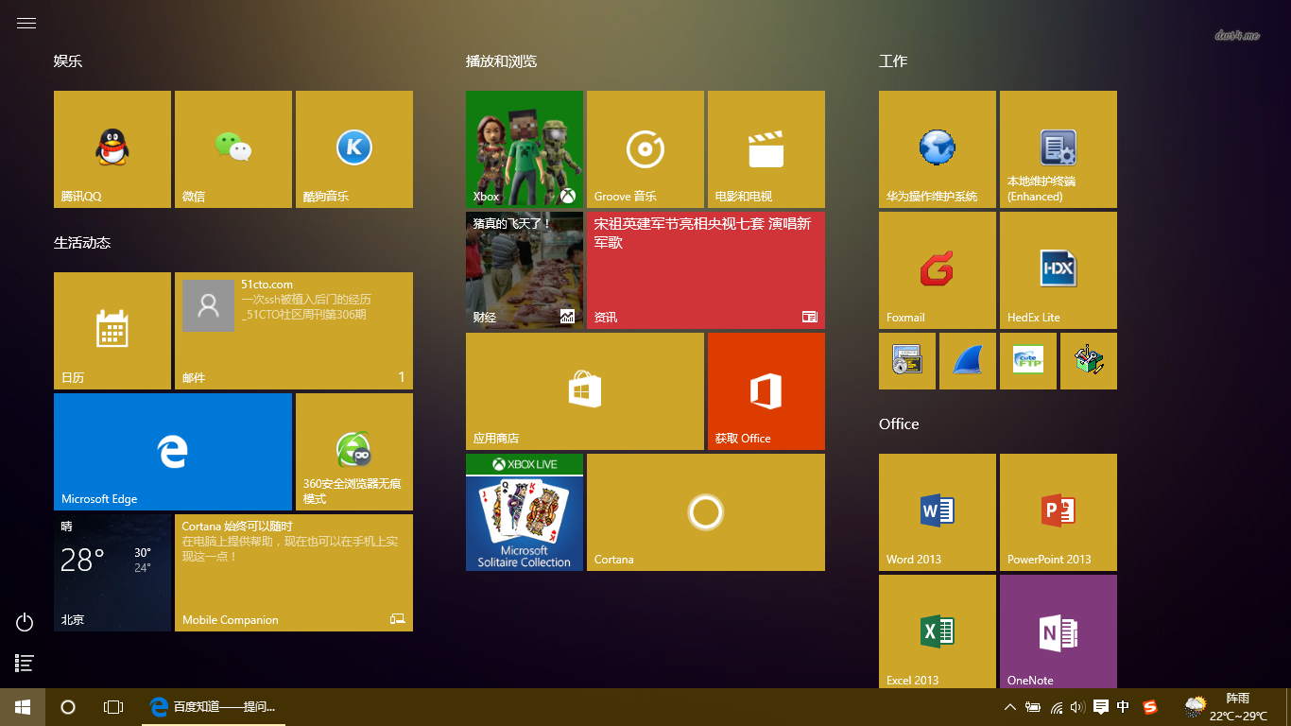
Task: Open the red News (资讯) tile
Action: pos(706,270)
